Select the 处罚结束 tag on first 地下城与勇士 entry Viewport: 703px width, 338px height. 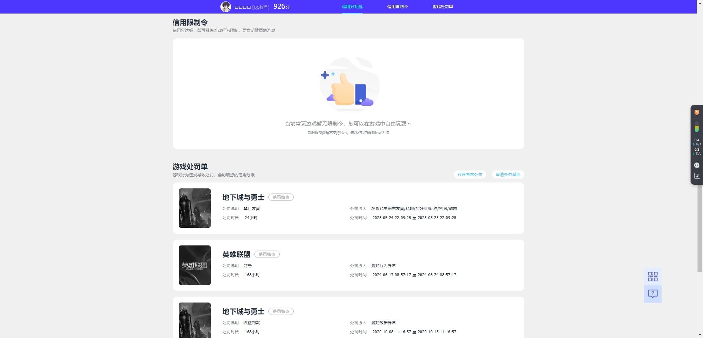[x=281, y=197]
